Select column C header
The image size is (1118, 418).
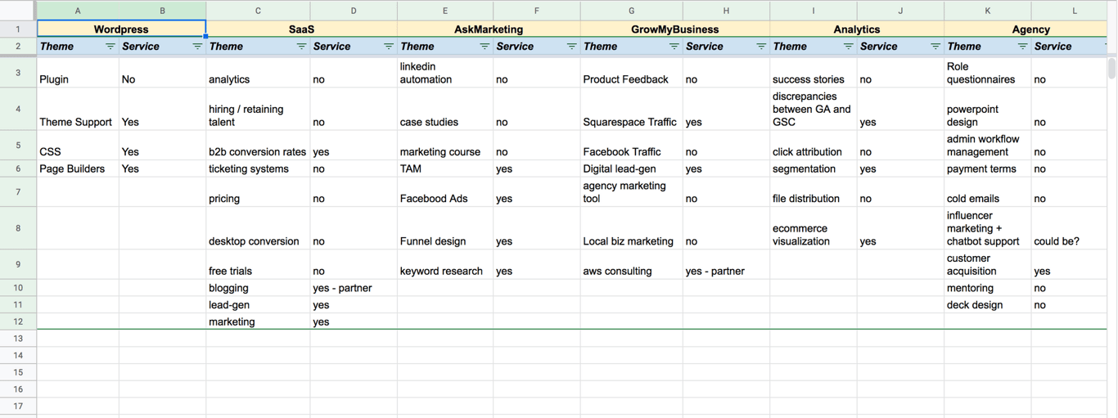pyautogui.click(x=258, y=11)
